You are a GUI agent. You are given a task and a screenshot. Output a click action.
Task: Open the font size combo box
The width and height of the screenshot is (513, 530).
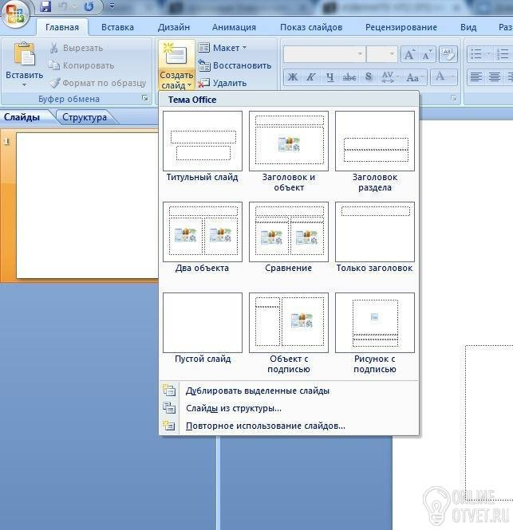pyautogui.click(x=381, y=53)
